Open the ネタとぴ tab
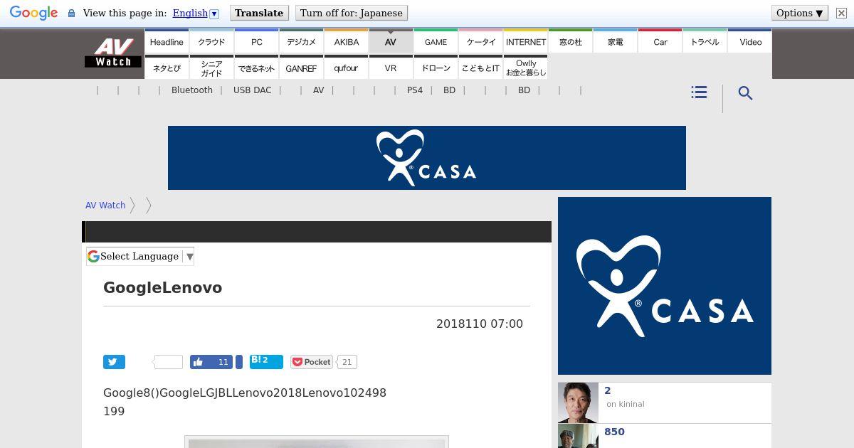The width and height of the screenshot is (854, 448). tap(167, 68)
